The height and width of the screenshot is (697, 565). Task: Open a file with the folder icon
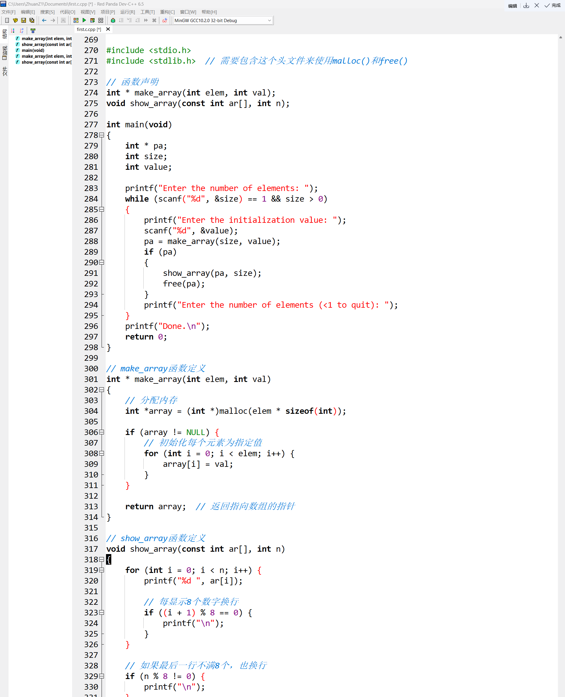[x=15, y=21]
